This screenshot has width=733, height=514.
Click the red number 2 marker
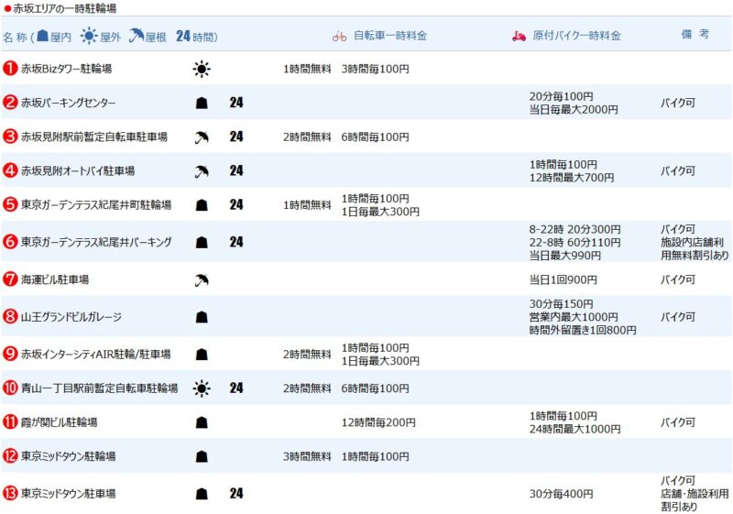pos(10,103)
